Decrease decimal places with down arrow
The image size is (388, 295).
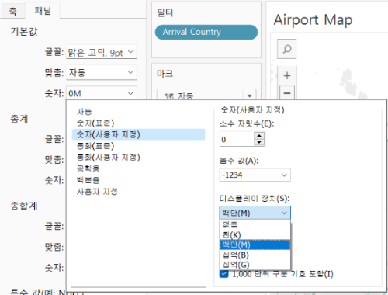point(259,142)
